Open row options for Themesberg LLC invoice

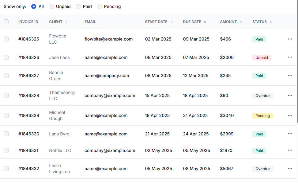click(290, 95)
